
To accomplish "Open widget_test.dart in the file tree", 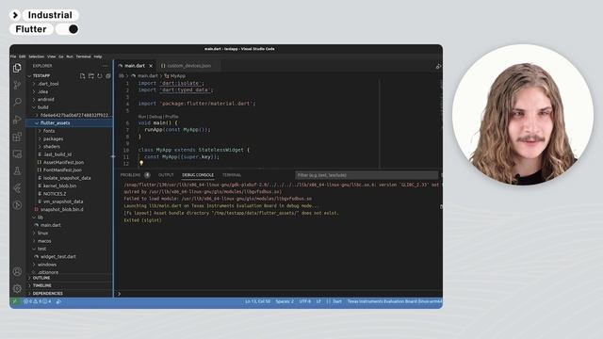I will pyautogui.click(x=58, y=256).
